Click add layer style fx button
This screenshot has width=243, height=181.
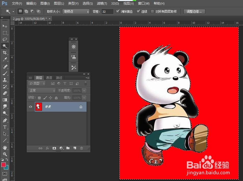pos(47,148)
